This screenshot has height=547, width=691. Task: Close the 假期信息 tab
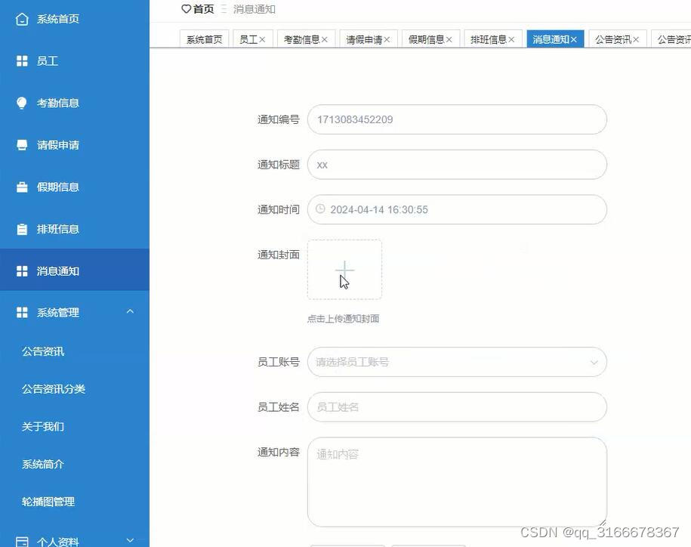(x=449, y=40)
